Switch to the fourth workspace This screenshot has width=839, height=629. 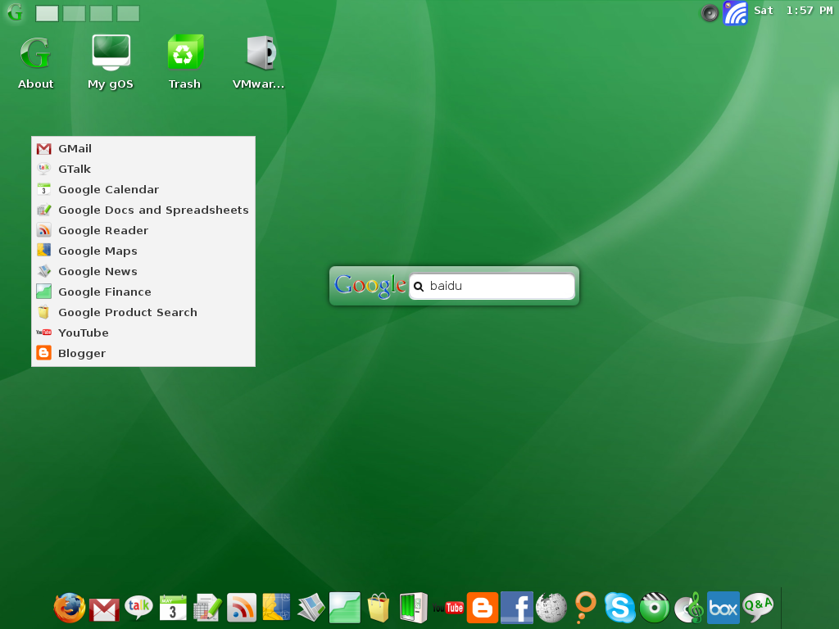[128, 13]
